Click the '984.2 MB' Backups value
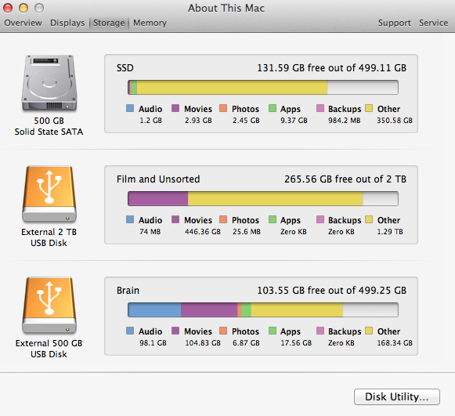Viewport: 455px width, 416px height. click(344, 120)
